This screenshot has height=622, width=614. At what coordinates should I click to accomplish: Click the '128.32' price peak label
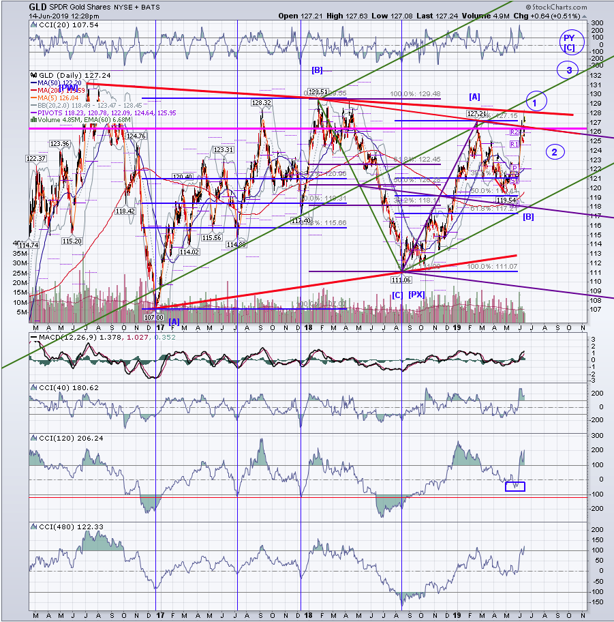[261, 103]
